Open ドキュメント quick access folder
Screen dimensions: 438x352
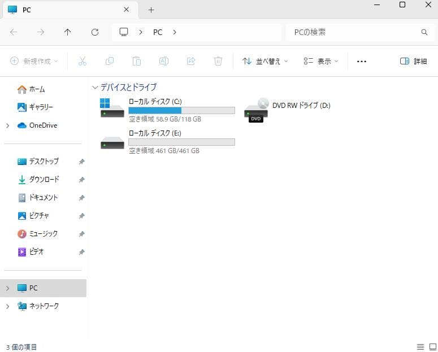37,198
